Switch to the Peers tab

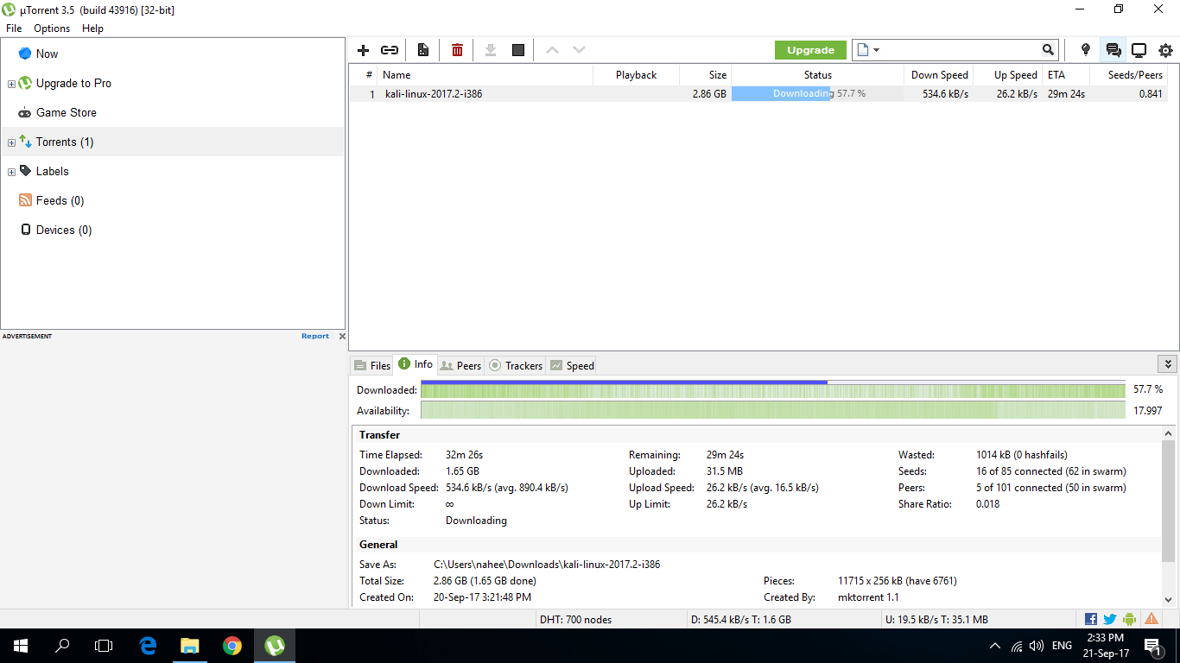460,365
